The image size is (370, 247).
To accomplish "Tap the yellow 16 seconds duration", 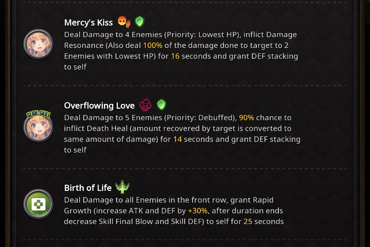I will pyautogui.click(x=175, y=56).
